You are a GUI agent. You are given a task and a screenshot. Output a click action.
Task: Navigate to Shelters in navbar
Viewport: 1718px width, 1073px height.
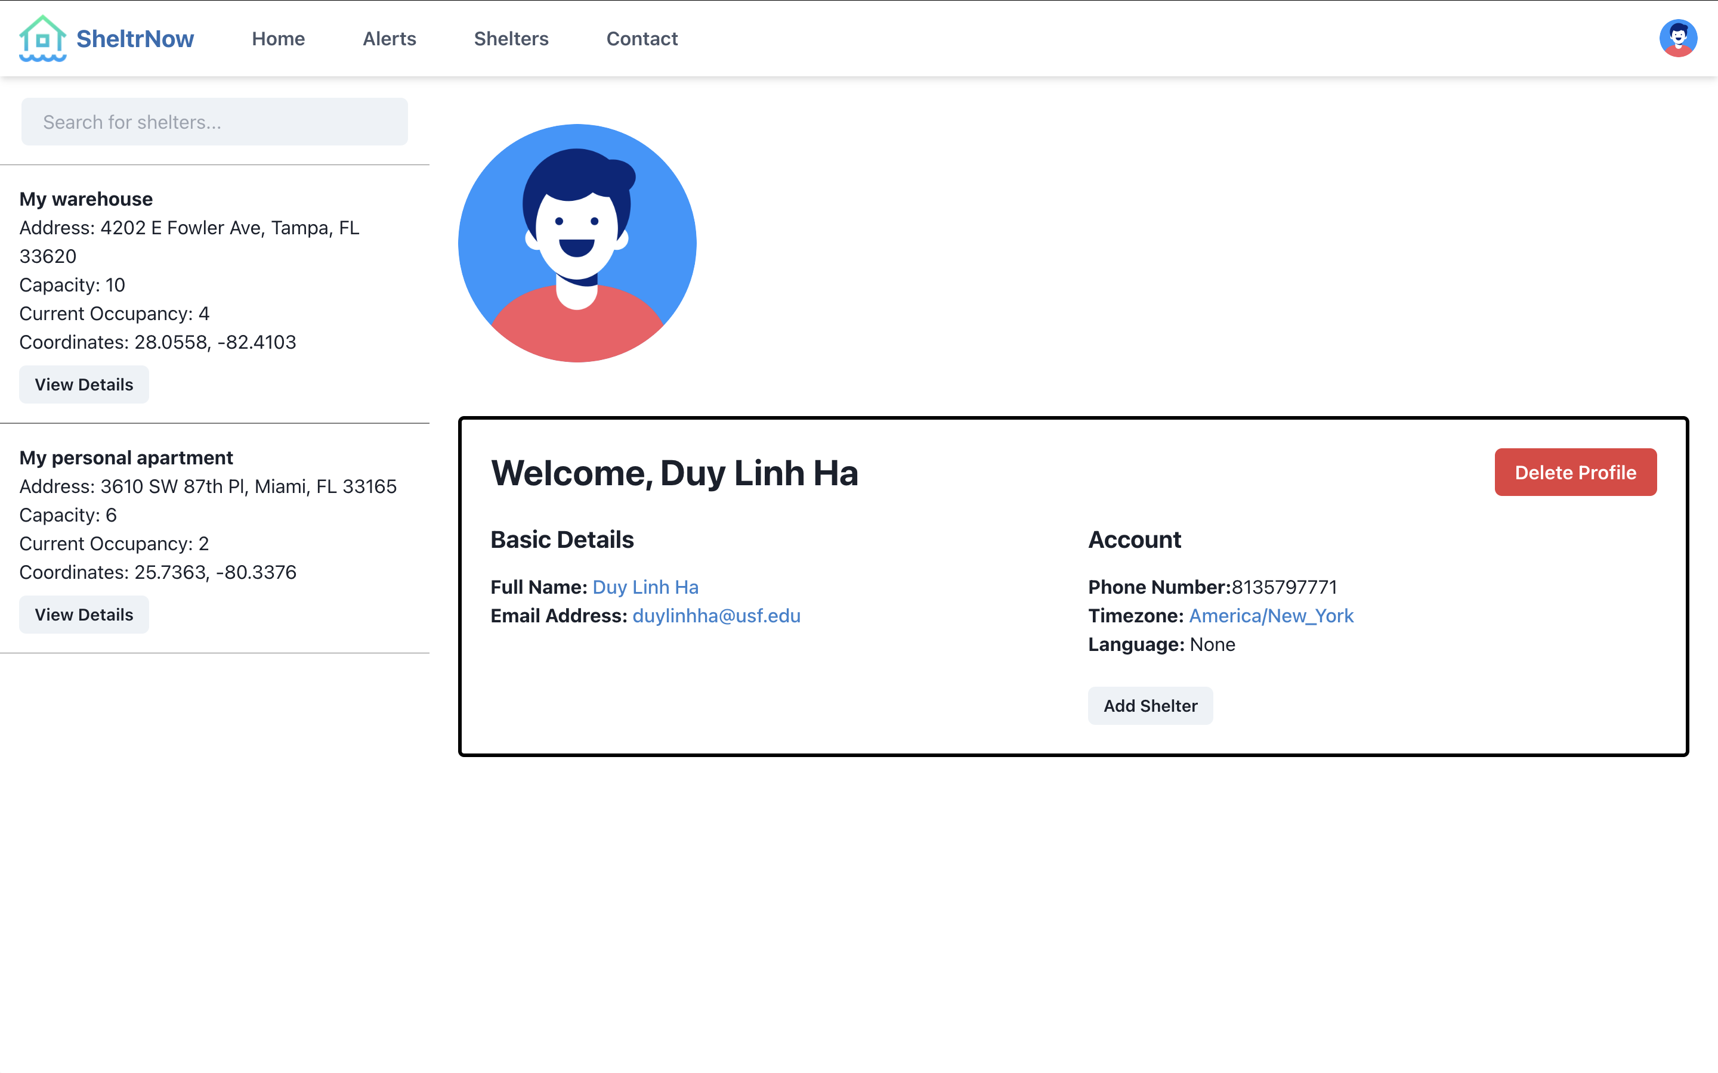[x=511, y=39]
